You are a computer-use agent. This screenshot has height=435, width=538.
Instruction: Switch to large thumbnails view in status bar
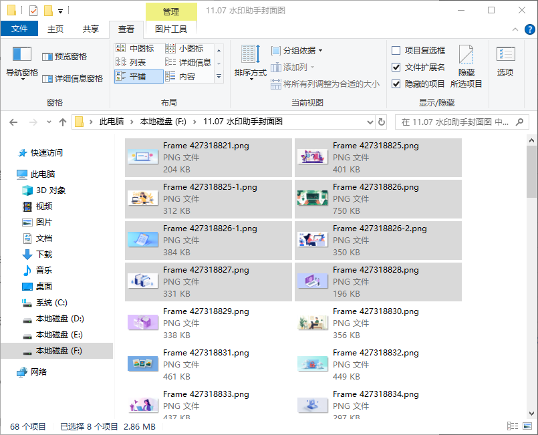pos(527,426)
